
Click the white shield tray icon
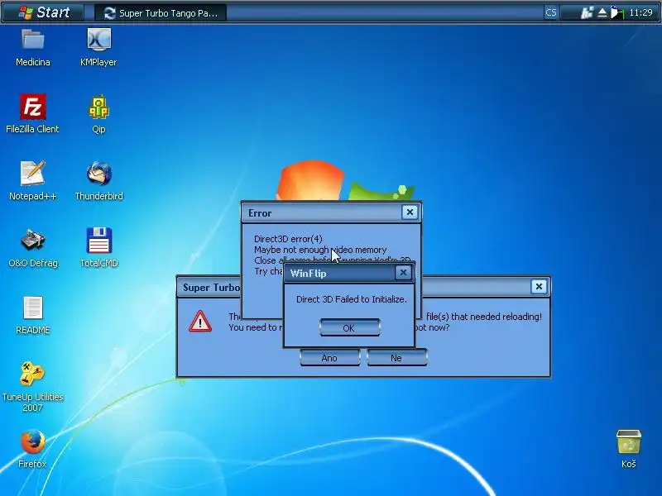[x=616, y=13]
